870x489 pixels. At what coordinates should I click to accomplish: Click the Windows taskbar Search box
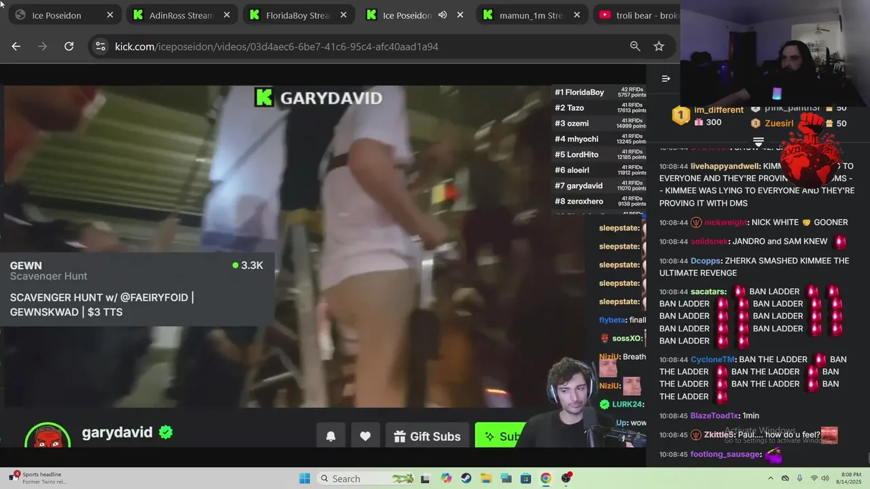coord(367,478)
